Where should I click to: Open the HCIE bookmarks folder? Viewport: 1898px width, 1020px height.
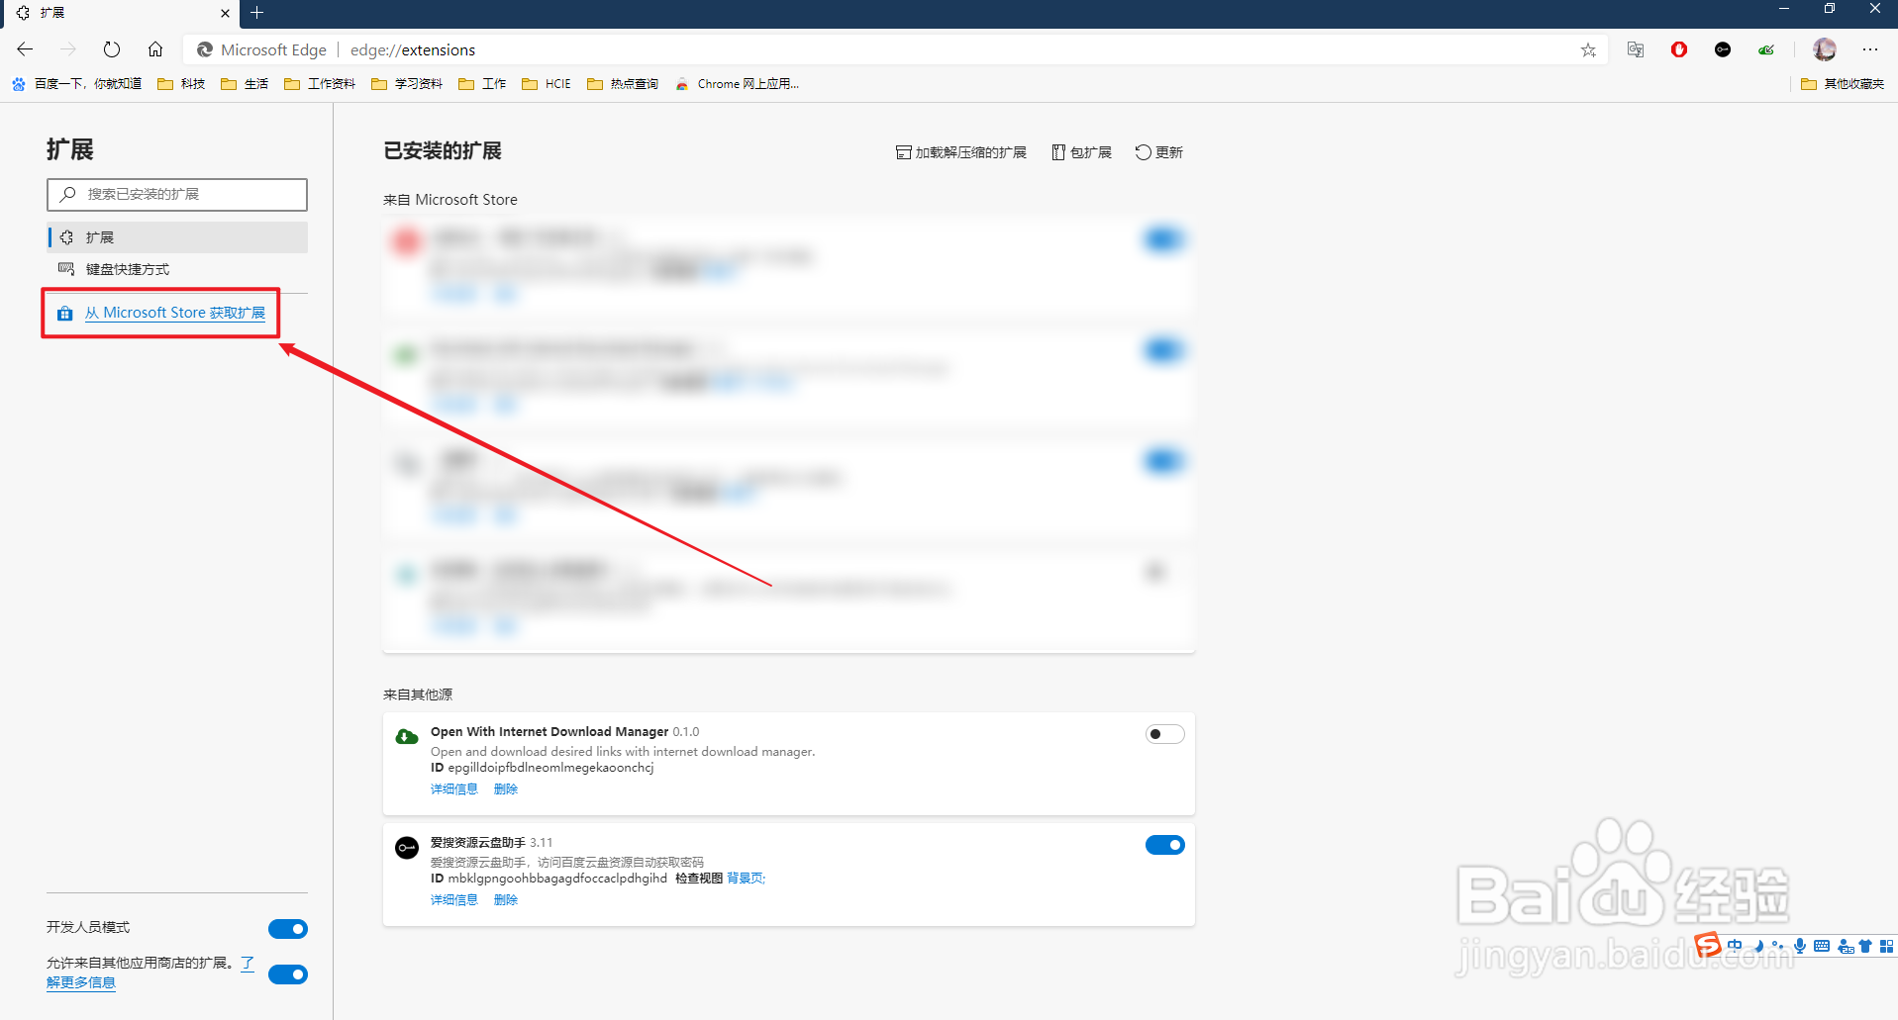[x=547, y=84]
